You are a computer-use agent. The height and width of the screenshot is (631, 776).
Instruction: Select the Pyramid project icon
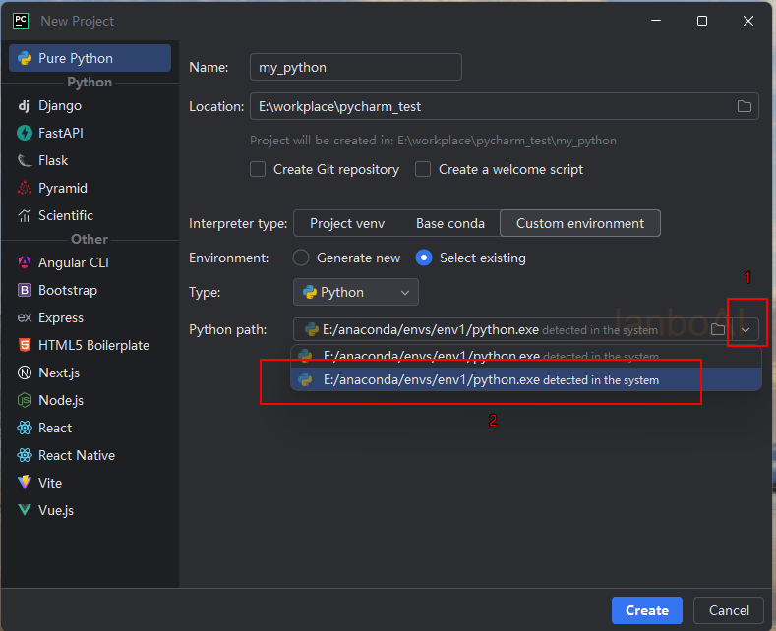tap(25, 188)
